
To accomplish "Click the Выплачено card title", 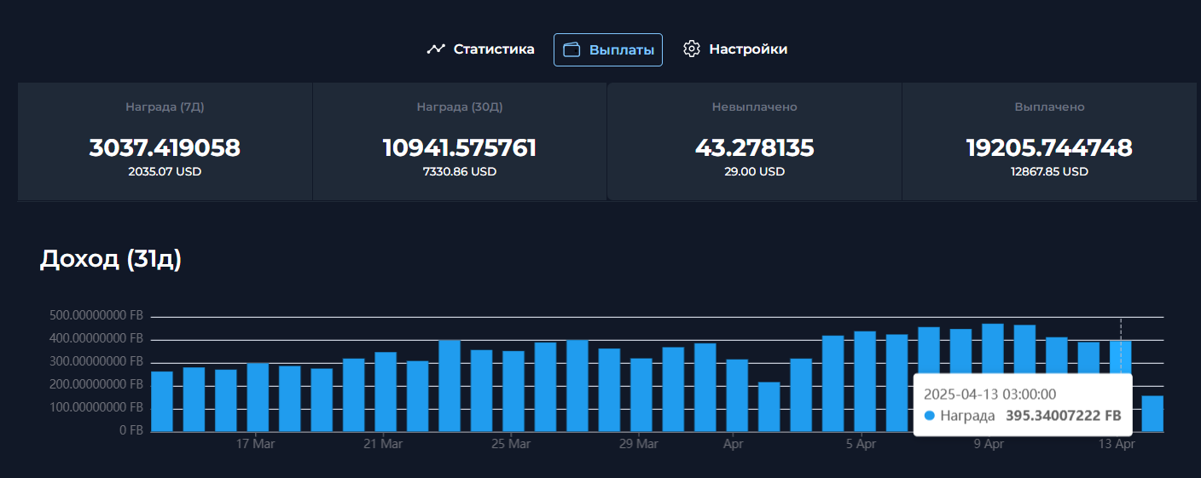I will 1049,107.
